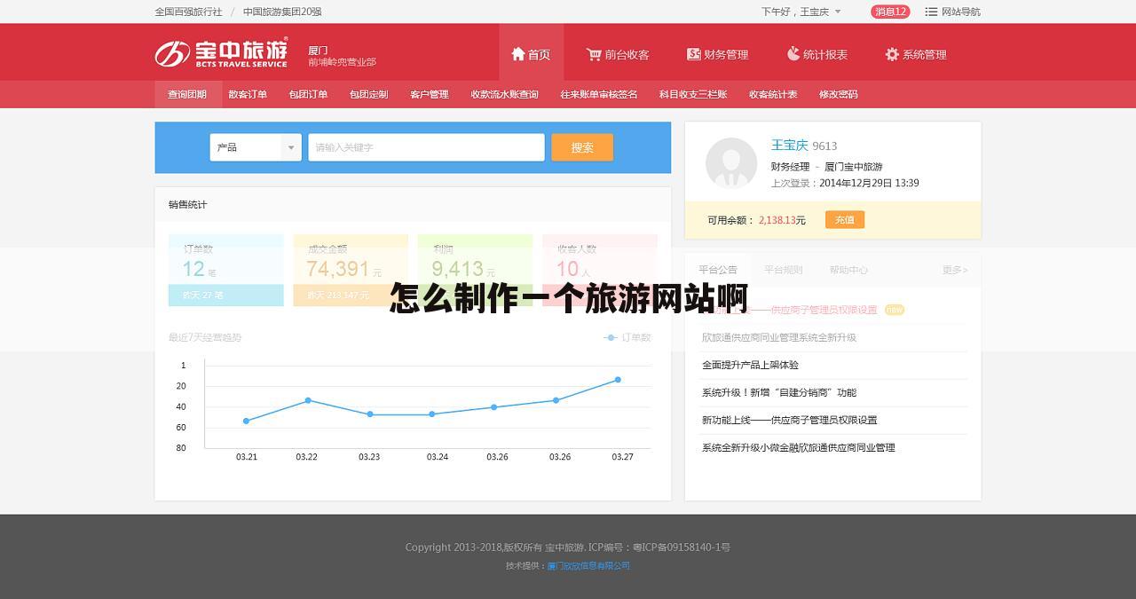Open 财务管理 via its ledger icon
Viewport: 1136px width, 599px height.
coord(695,53)
